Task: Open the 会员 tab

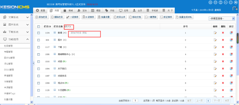Action: (x=137, y=11)
